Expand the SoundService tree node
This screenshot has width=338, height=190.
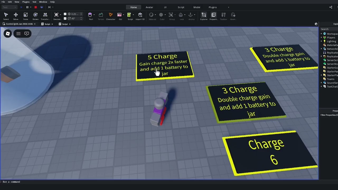click(x=321, y=83)
